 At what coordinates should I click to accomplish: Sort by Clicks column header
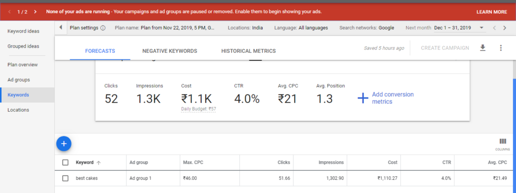284,162
